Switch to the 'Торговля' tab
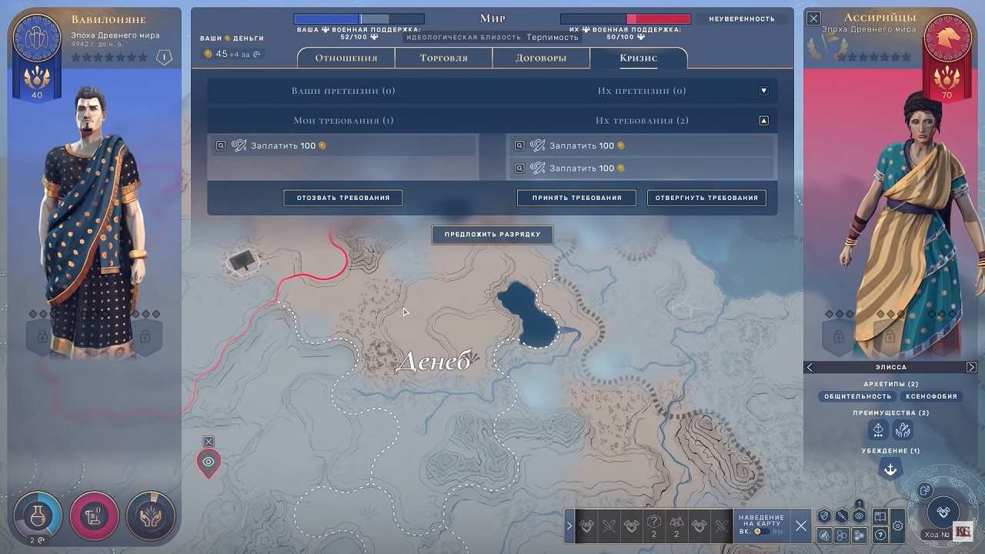 coord(443,58)
